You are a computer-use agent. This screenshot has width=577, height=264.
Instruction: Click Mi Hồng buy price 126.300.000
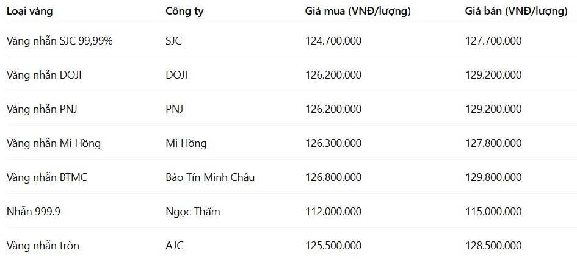(x=333, y=143)
